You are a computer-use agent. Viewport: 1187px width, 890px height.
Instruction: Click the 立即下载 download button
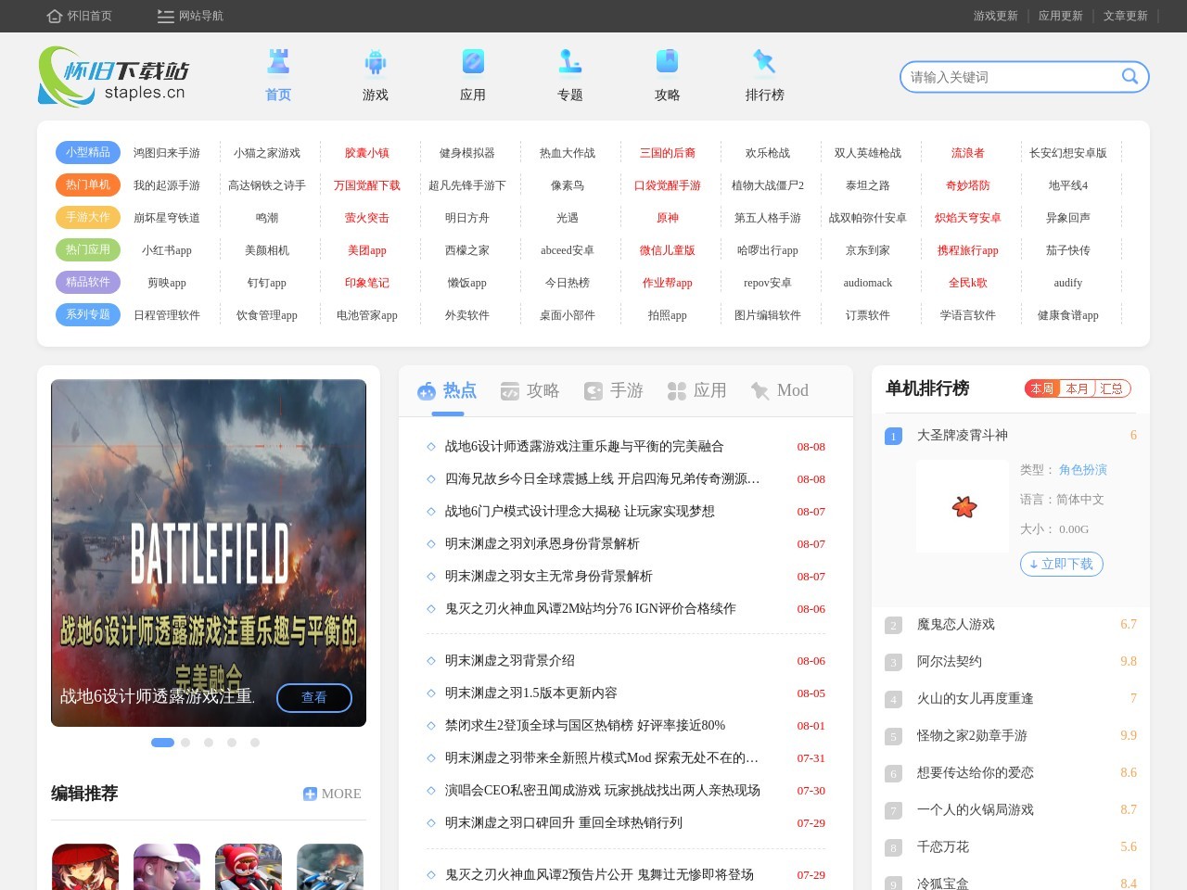coord(1061,564)
